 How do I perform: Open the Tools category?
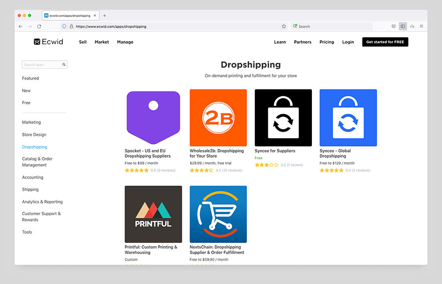(x=27, y=232)
